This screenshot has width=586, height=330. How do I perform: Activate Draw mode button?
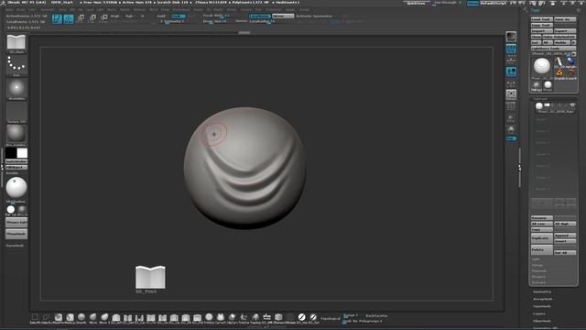69,18
